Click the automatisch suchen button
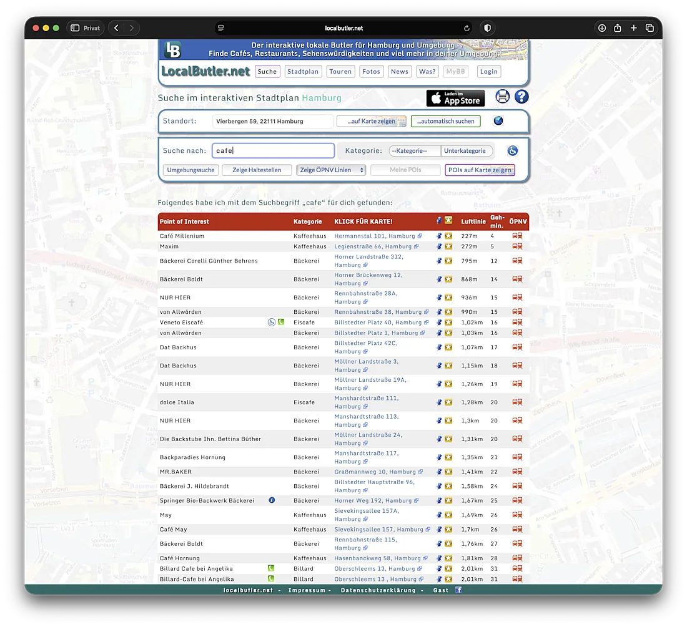 coord(445,121)
